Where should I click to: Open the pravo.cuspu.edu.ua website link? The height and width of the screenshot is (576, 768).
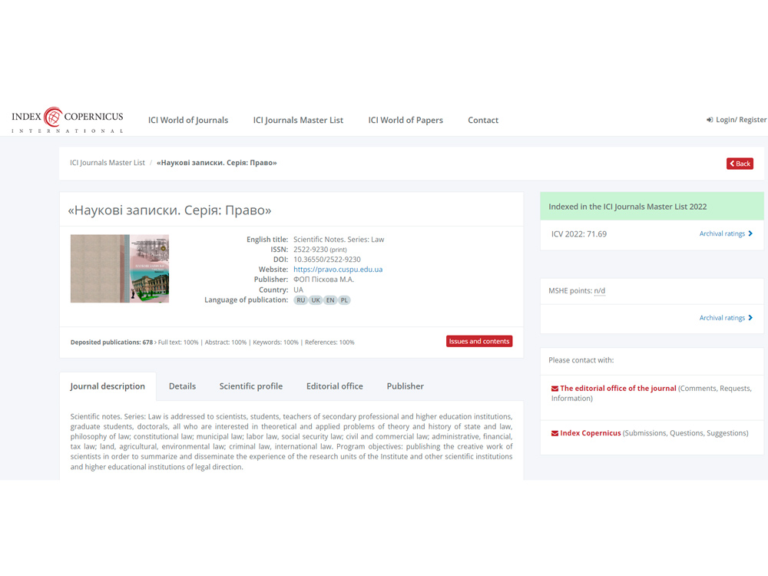coord(338,270)
